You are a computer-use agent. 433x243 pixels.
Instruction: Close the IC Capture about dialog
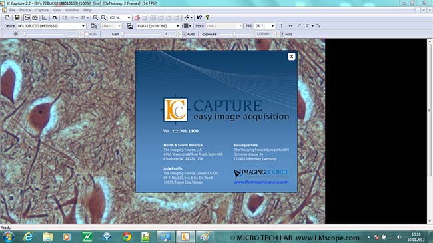[x=292, y=57]
